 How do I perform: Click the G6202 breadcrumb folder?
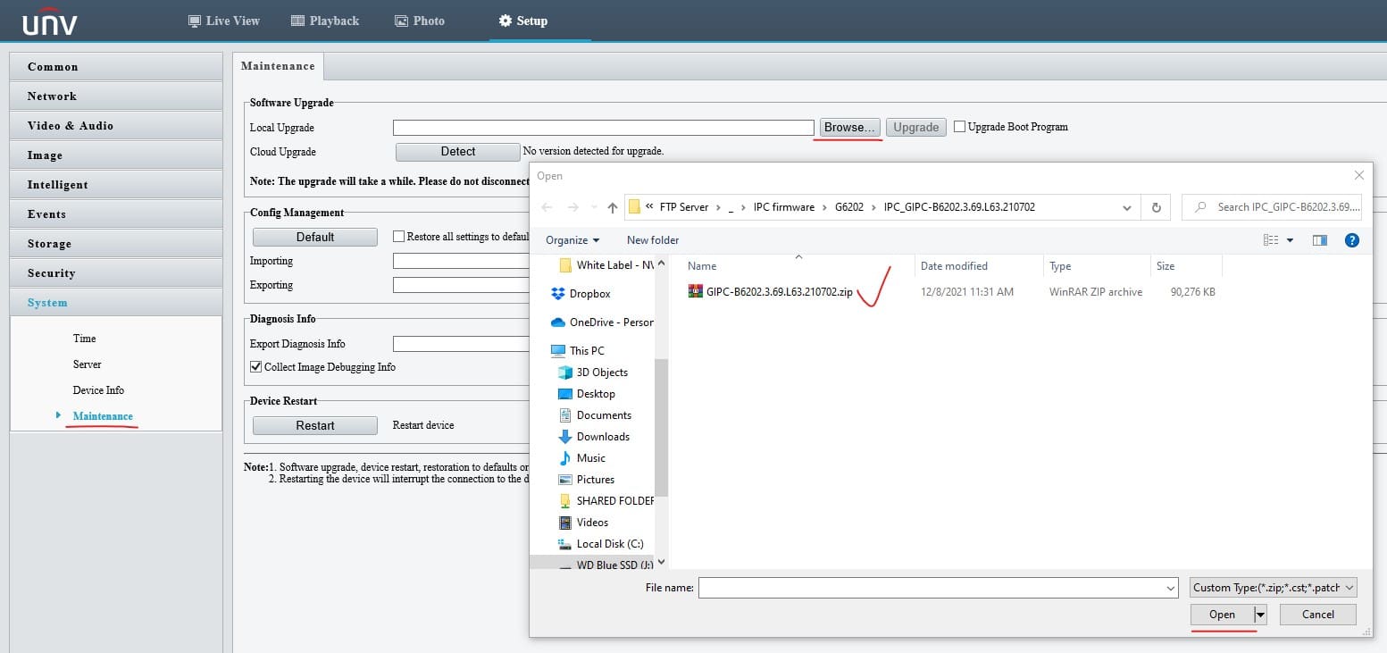point(849,207)
